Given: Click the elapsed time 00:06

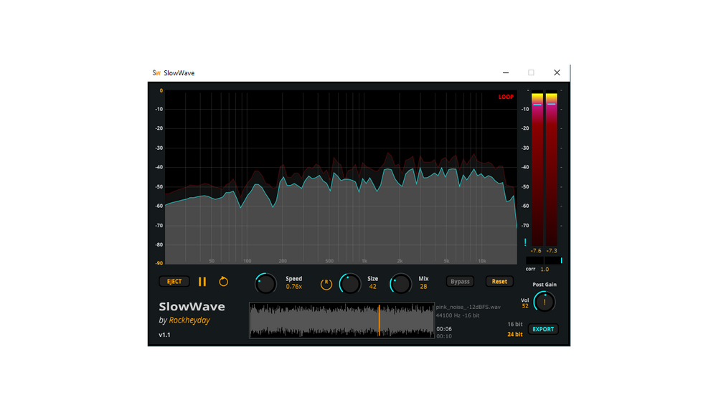Looking at the screenshot, I should pyautogui.click(x=444, y=329).
